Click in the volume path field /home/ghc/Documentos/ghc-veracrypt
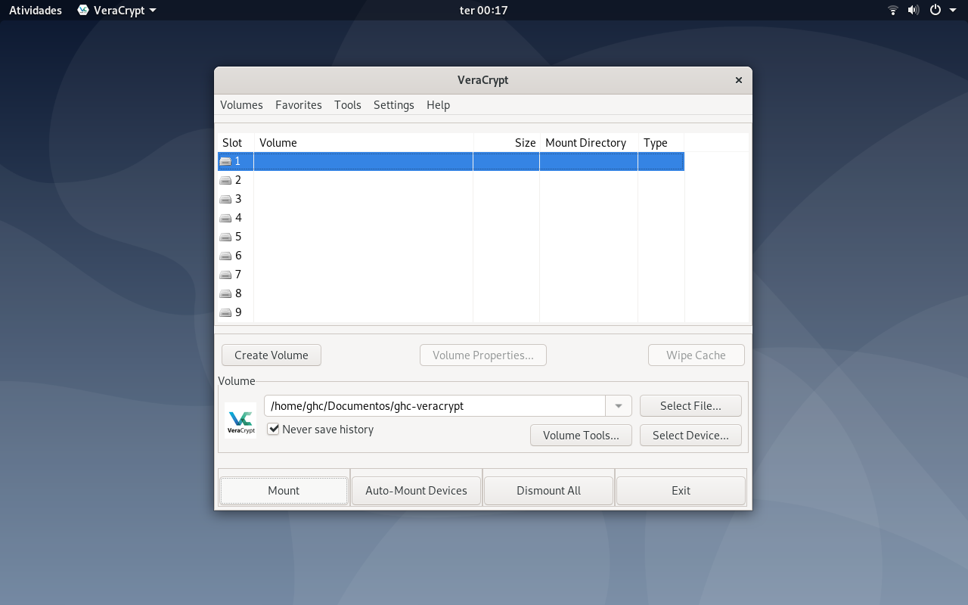The image size is (968, 605). coord(435,406)
